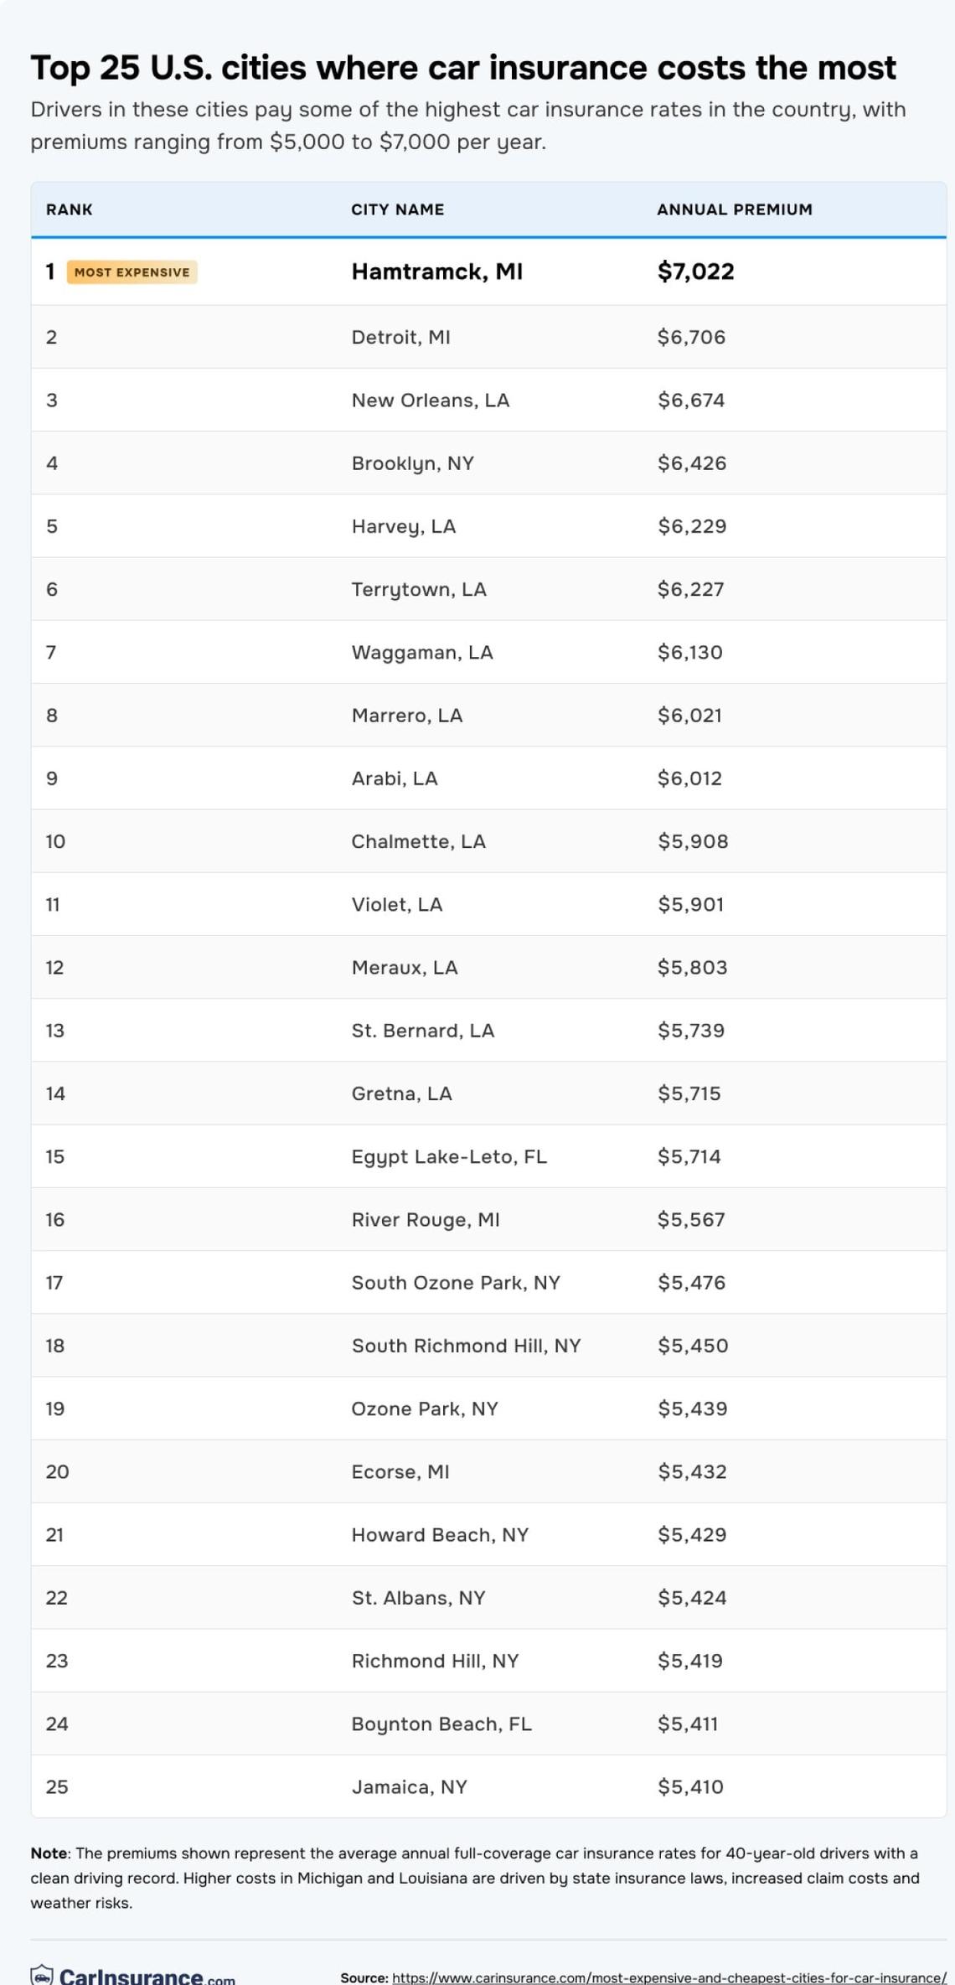Click the CITY NAME column header

click(397, 209)
